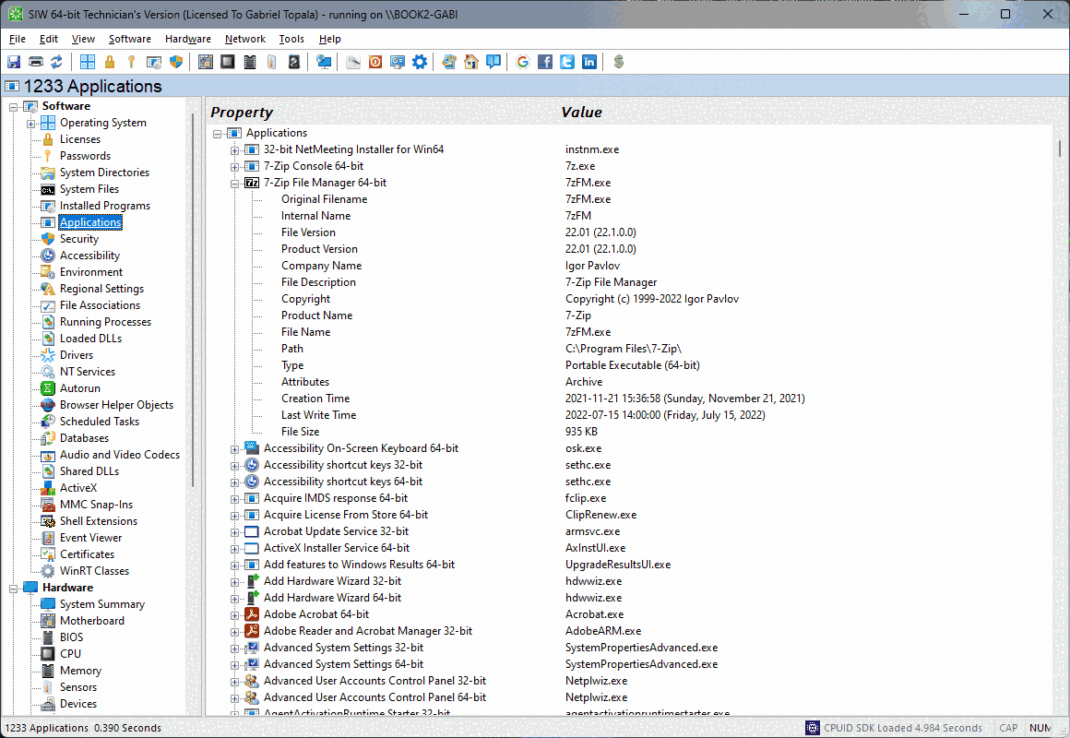
Task: Open the Google search toolbar icon
Action: point(523,62)
